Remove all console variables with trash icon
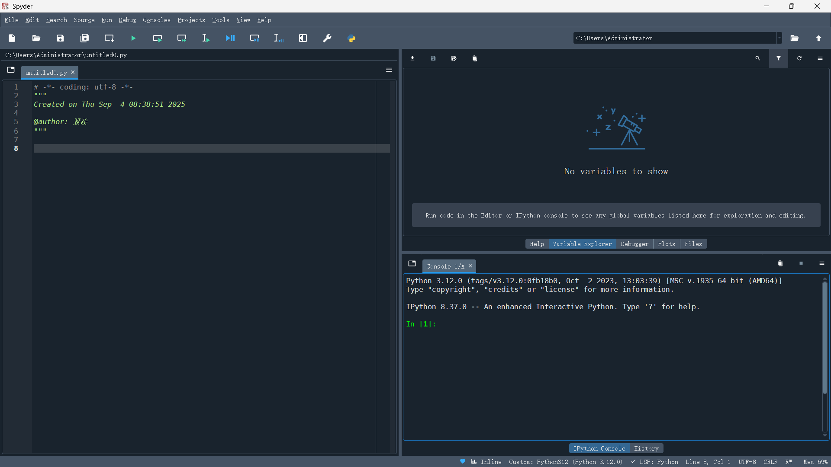831x467 pixels. tap(780, 263)
